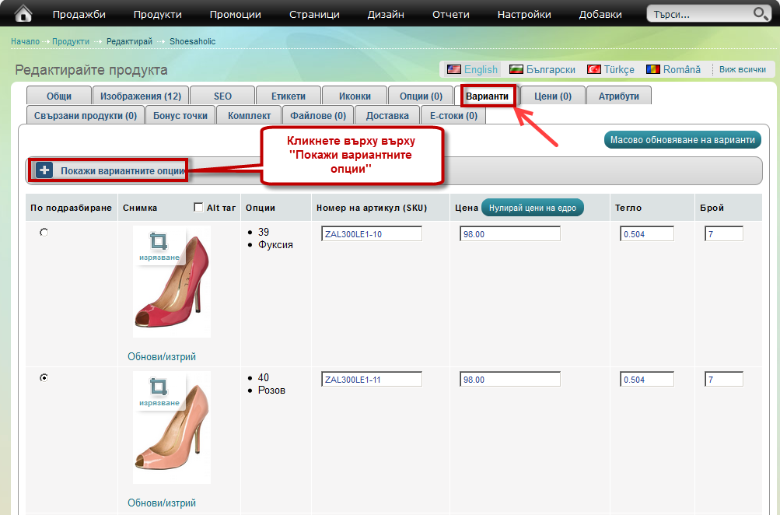Select the Română language flag

click(x=653, y=69)
